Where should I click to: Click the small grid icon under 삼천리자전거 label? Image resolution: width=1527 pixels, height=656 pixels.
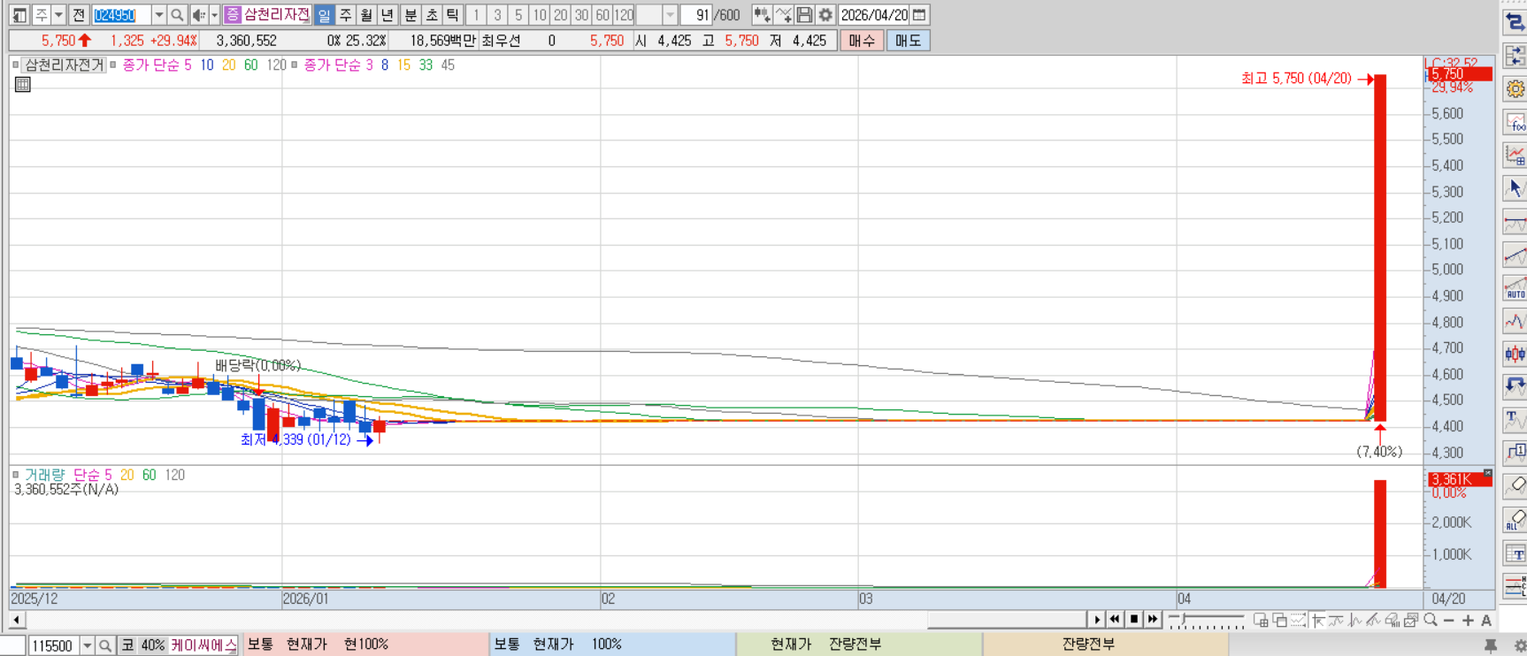click(23, 84)
